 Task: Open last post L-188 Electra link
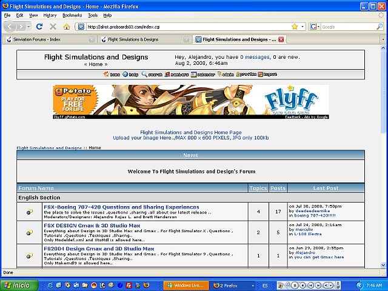click(308, 234)
